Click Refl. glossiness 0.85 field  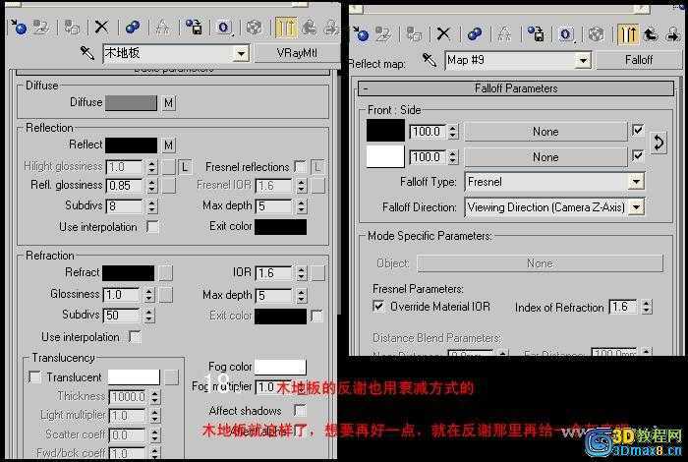(125, 185)
